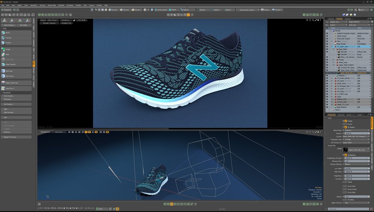Click the orange icon in bottom status bar
The width and height of the screenshot is (374, 212).
click(117, 209)
